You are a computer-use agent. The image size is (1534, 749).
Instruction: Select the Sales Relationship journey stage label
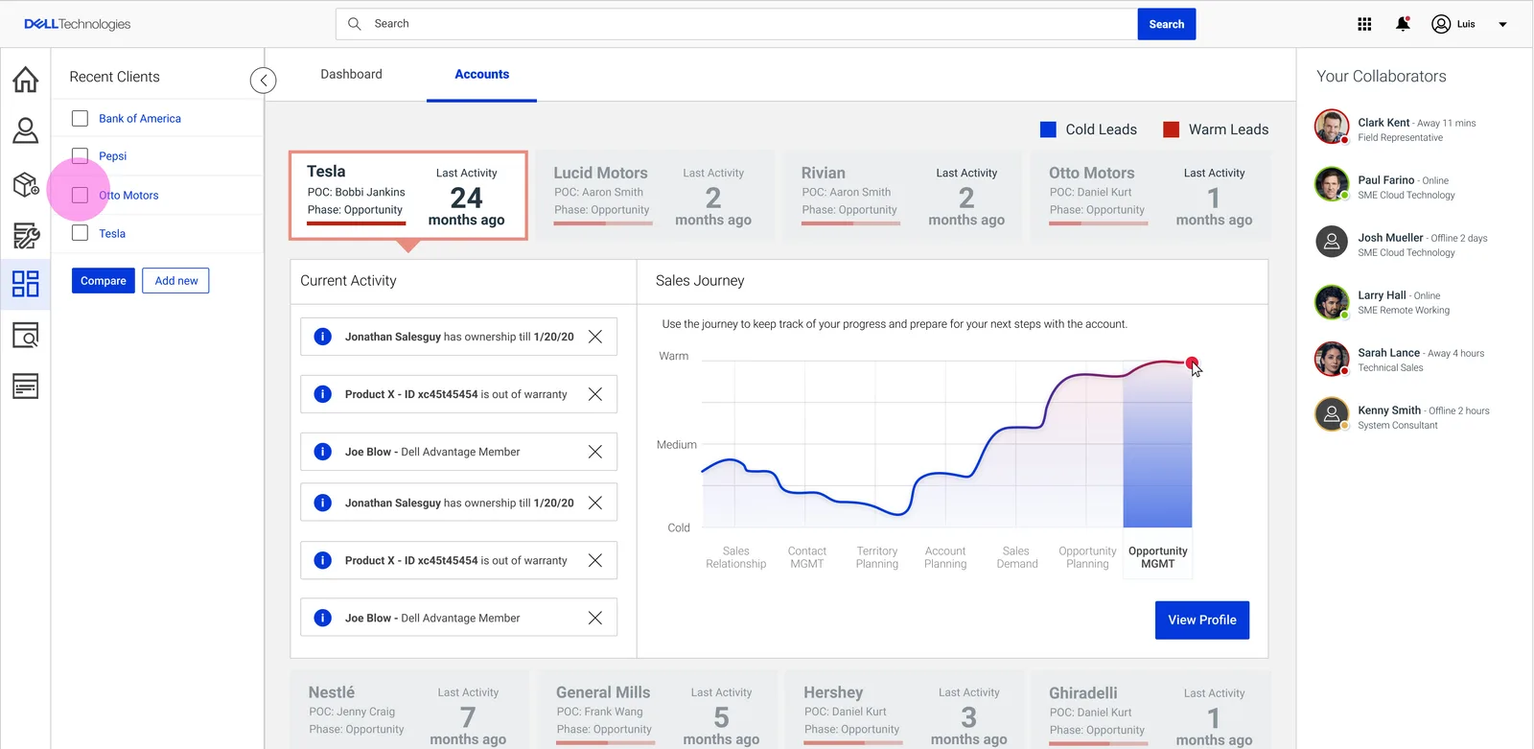[736, 557]
